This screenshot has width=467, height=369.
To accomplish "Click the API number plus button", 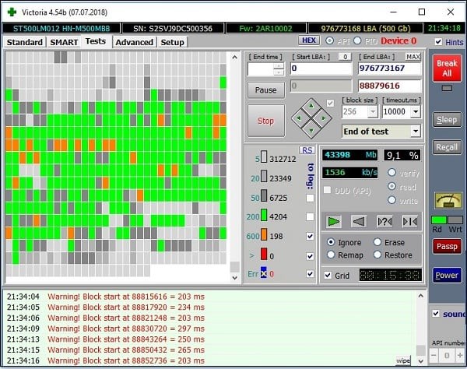I will tap(460, 355).
